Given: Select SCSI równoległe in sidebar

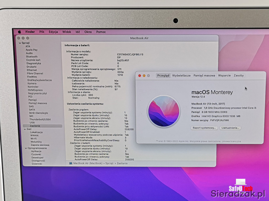Looking at the screenshot, I should [38, 113].
